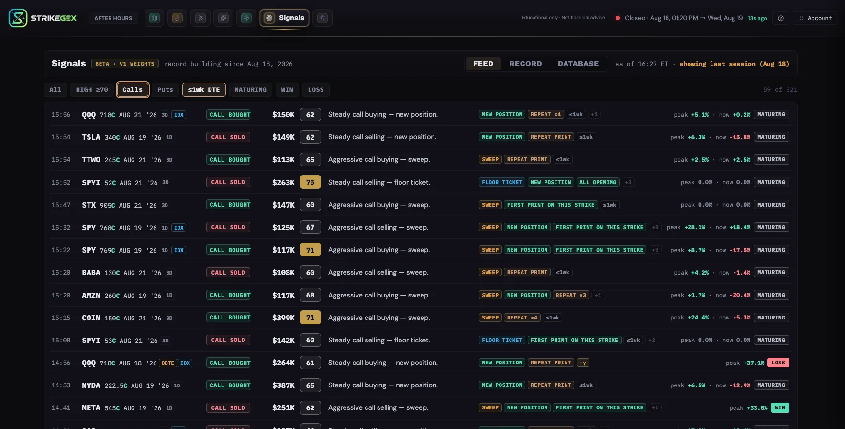Open the sliders settings icon

322,18
